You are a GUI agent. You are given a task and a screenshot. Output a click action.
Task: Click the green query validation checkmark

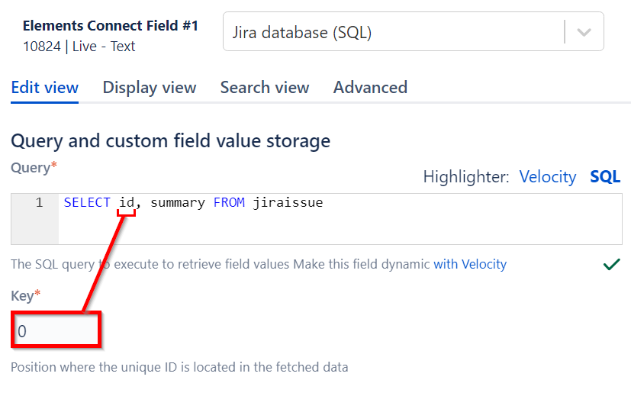coord(611,264)
